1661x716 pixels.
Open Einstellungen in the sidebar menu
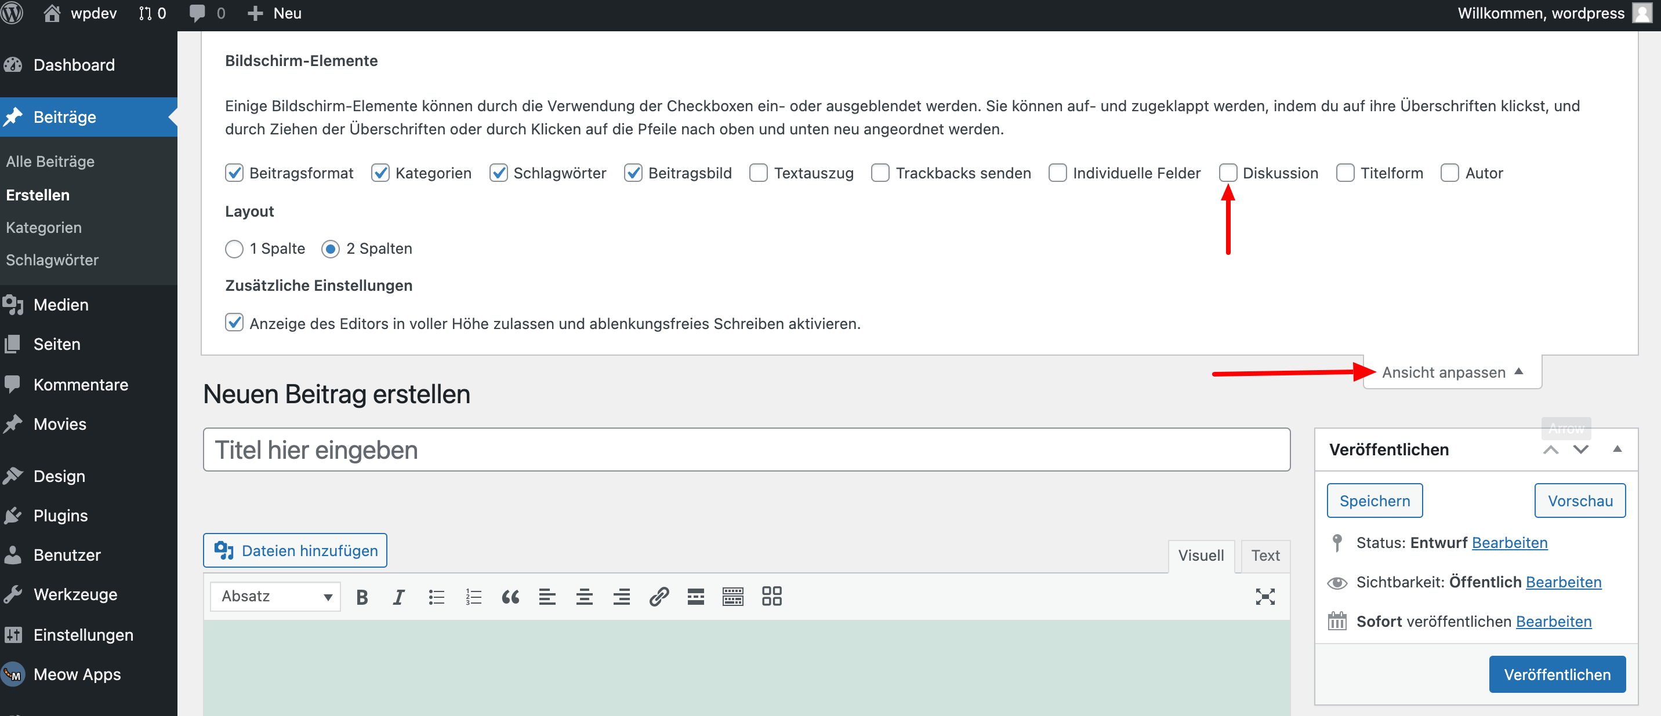(x=82, y=634)
